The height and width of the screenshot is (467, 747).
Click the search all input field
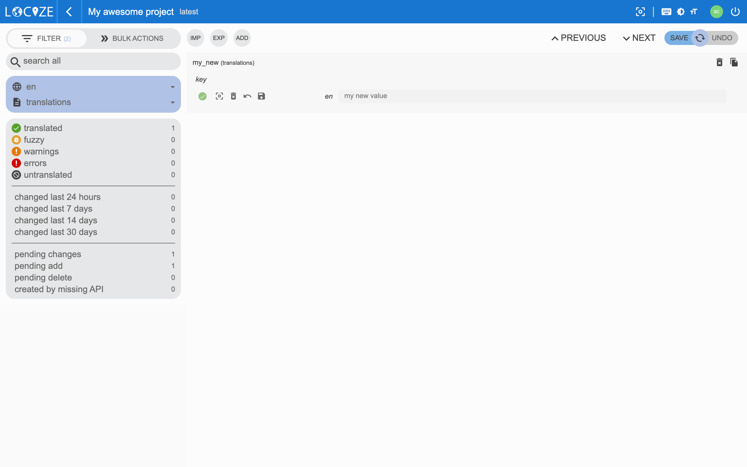(x=97, y=61)
